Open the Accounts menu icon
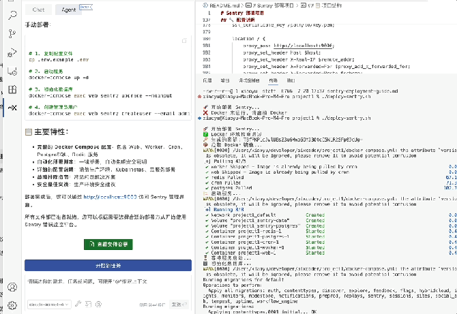This screenshot has height=314, width=457. click(12, 287)
